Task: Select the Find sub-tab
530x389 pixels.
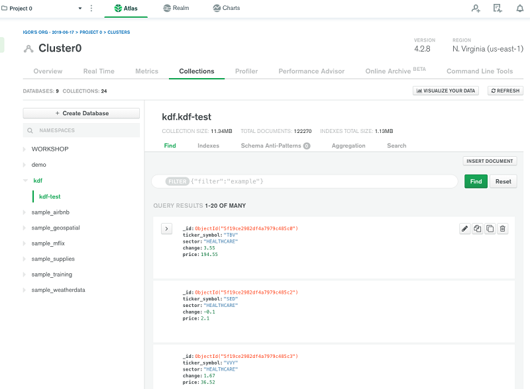Action: pyautogui.click(x=170, y=146)
